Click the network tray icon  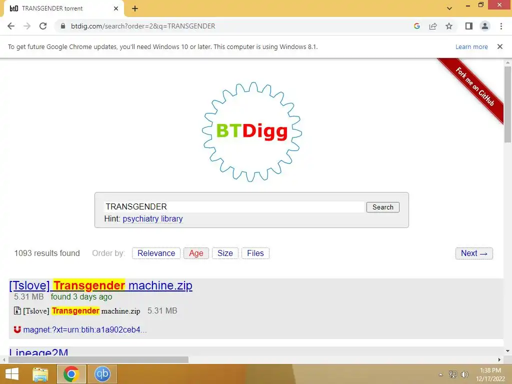click(453, 374)
